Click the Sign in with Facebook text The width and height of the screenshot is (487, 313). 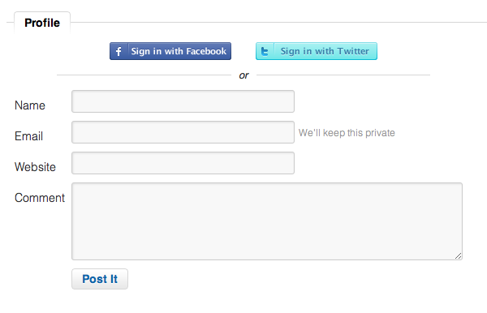(179, 51)
